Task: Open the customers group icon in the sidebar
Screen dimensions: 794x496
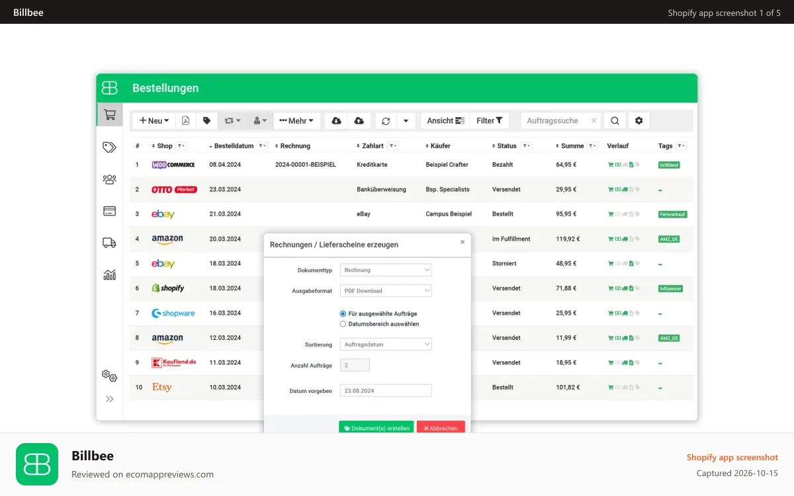Action: click(x=110, y=179)
